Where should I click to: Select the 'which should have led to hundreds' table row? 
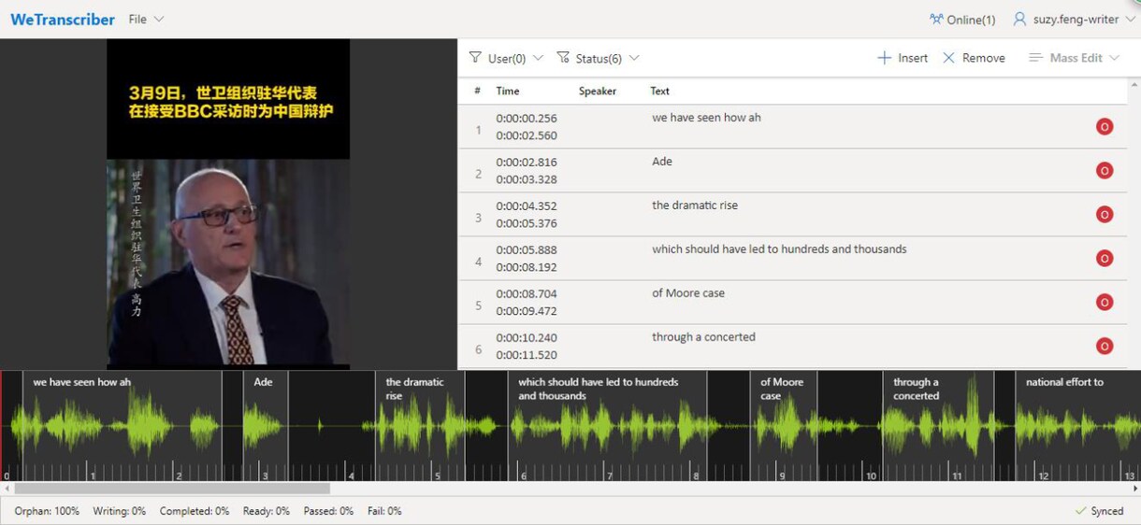pyautogui.click(x=792, y=259)
